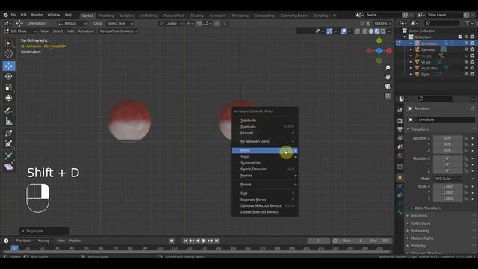Disable Armature in renders camera icon
This screenshot has height=269, width=478.
pyautogui.click(x=472, y=43)
